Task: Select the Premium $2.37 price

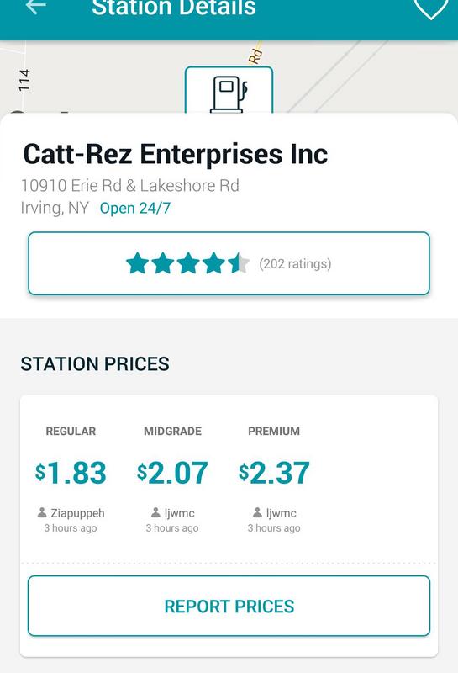Action: (274, 473)
